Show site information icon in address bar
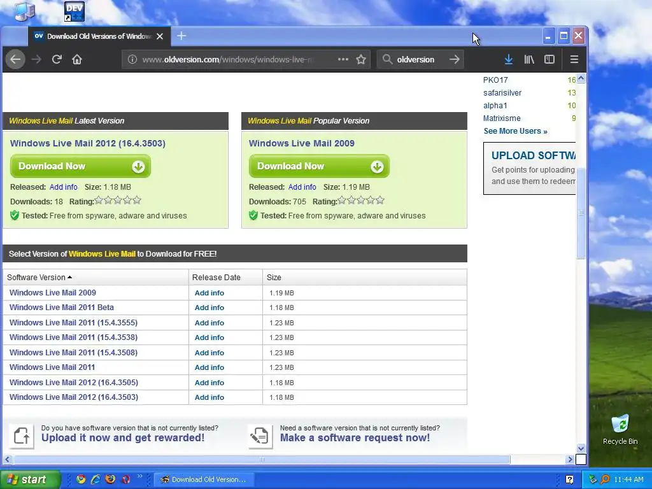 132,59
